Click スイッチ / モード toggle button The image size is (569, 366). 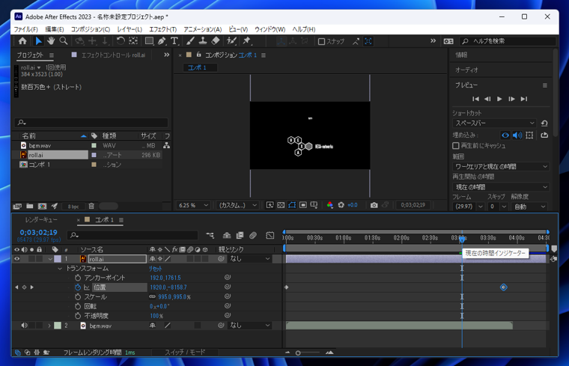tap(185, 353)
